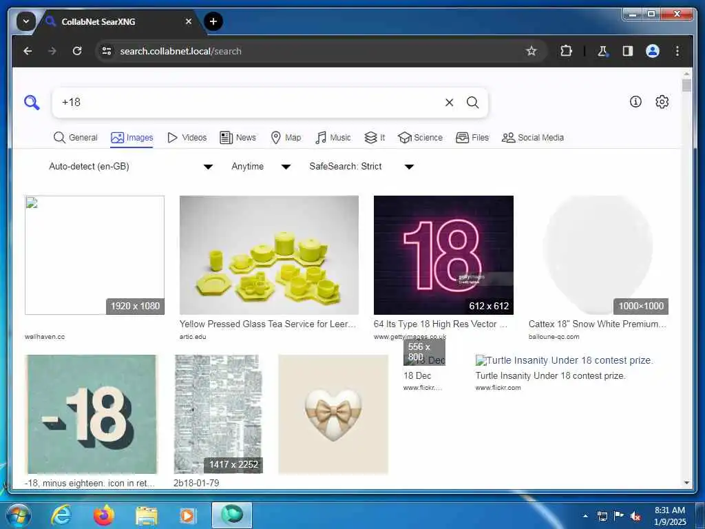Click the address bar URL
This screenshot has width=705, height=529.
181,51
